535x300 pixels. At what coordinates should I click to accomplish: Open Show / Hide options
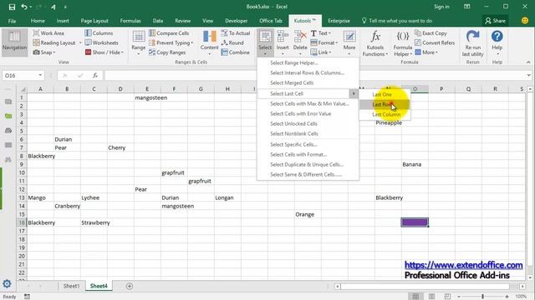[104, 52]
